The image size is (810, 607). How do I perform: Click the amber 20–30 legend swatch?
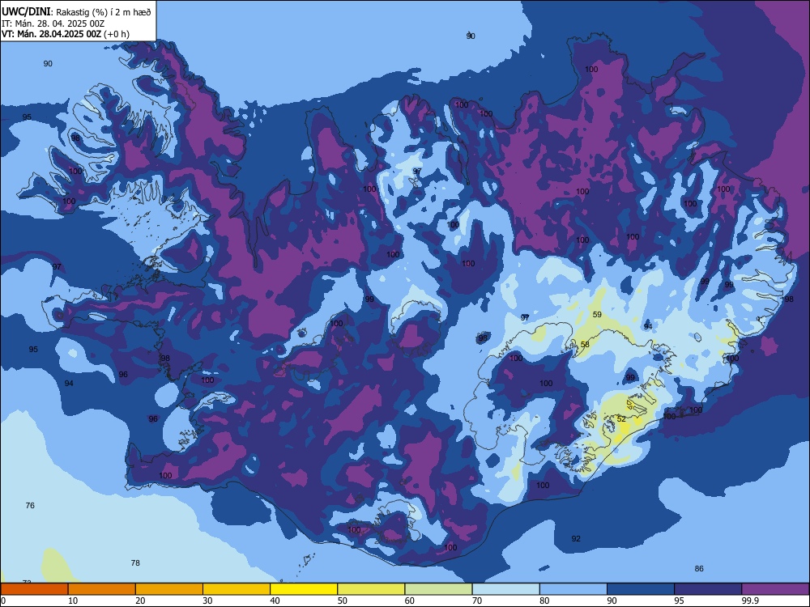point(169,589)
